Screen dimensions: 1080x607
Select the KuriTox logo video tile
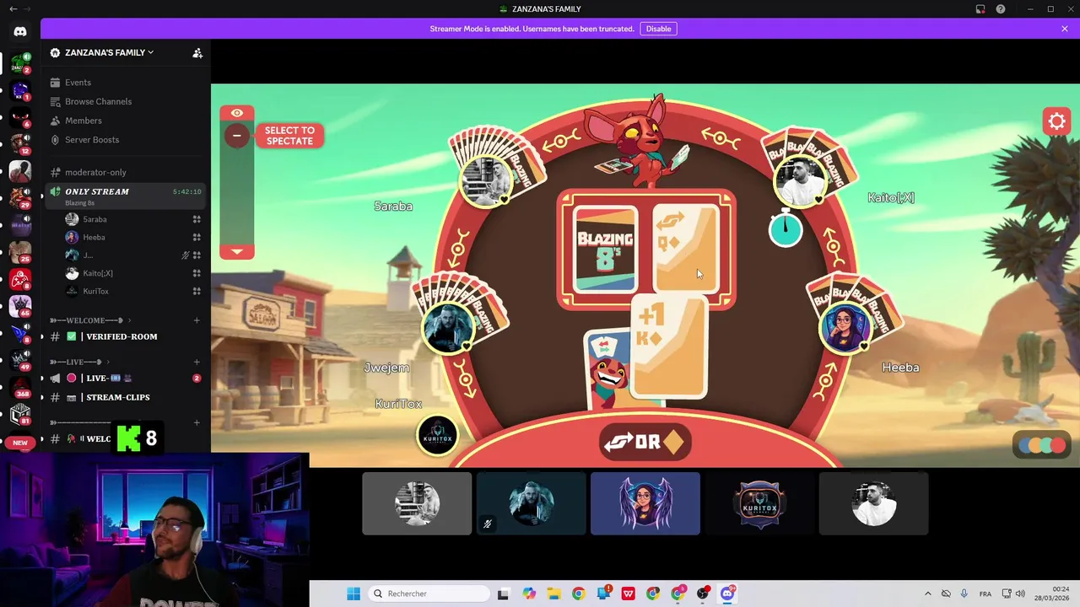[x=759, y=504]
